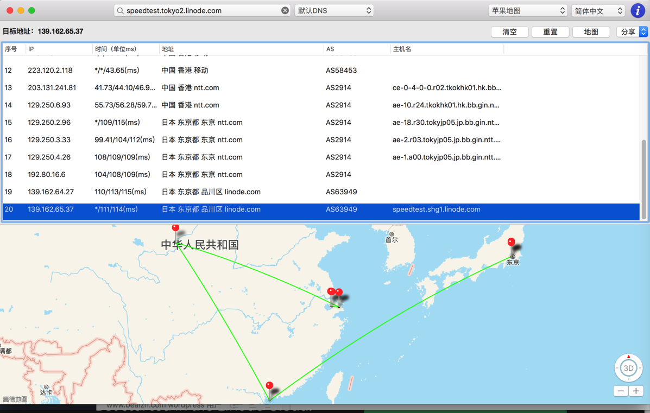This screenshot has width=650, height=413.
Task: Select hop row 203.131.241.81
Action: (x=321, y=88)
